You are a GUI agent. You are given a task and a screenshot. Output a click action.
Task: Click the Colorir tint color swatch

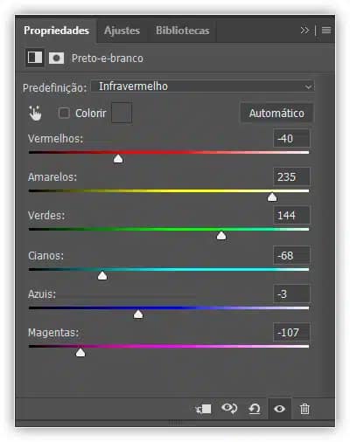122,113
